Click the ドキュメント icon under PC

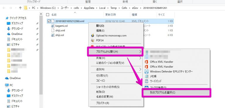pyautogui.click(x=8, y=101)
